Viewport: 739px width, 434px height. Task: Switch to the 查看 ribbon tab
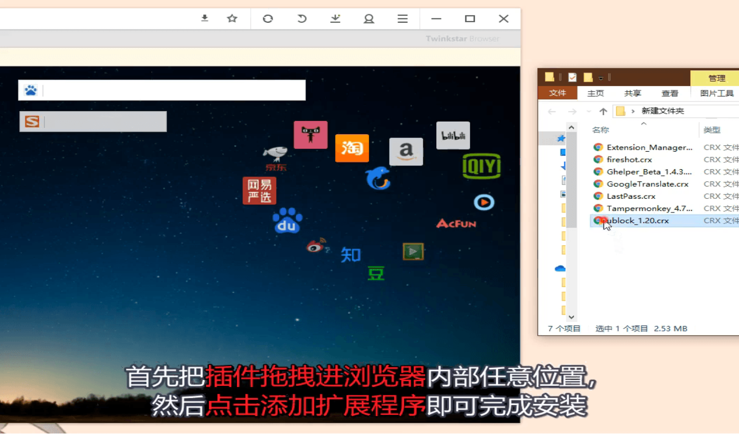(x=670, y=93)
